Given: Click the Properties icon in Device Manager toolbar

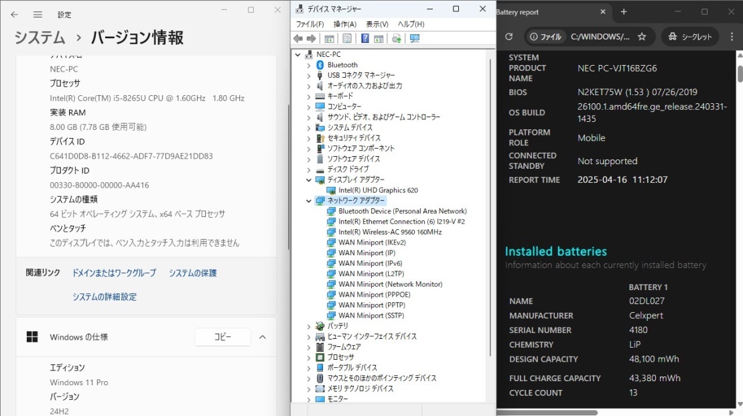Looking at the screenshot, I should (346, 38).
